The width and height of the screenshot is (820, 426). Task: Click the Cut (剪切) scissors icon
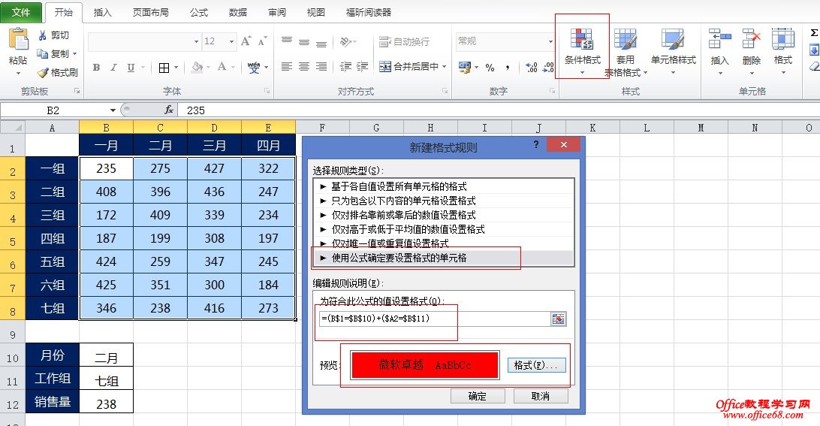pyautogui.click(x=43, y=35)
